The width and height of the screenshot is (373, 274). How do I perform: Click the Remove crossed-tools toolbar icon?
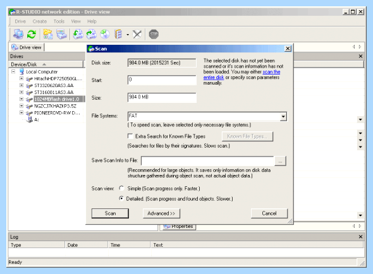click(137, 34)
